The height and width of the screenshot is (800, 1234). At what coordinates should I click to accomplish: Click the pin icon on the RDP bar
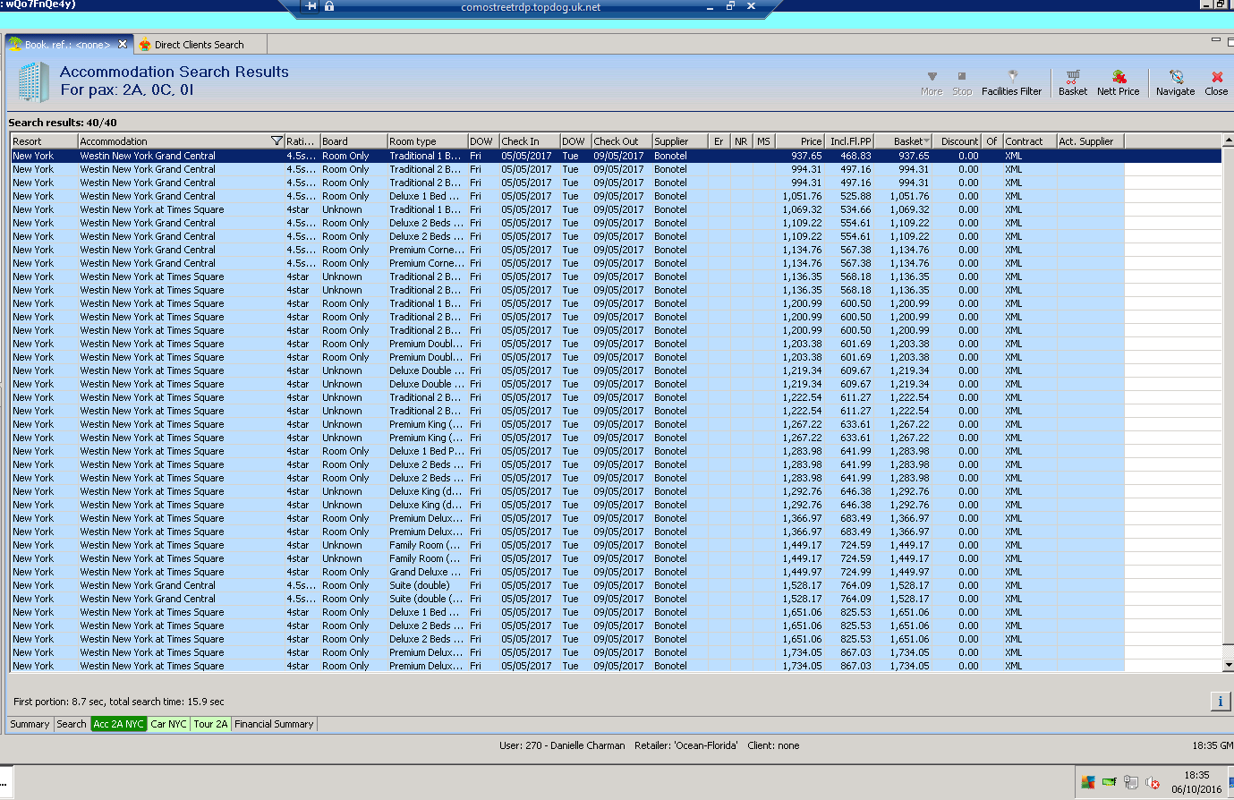click(x=311, y=6)
